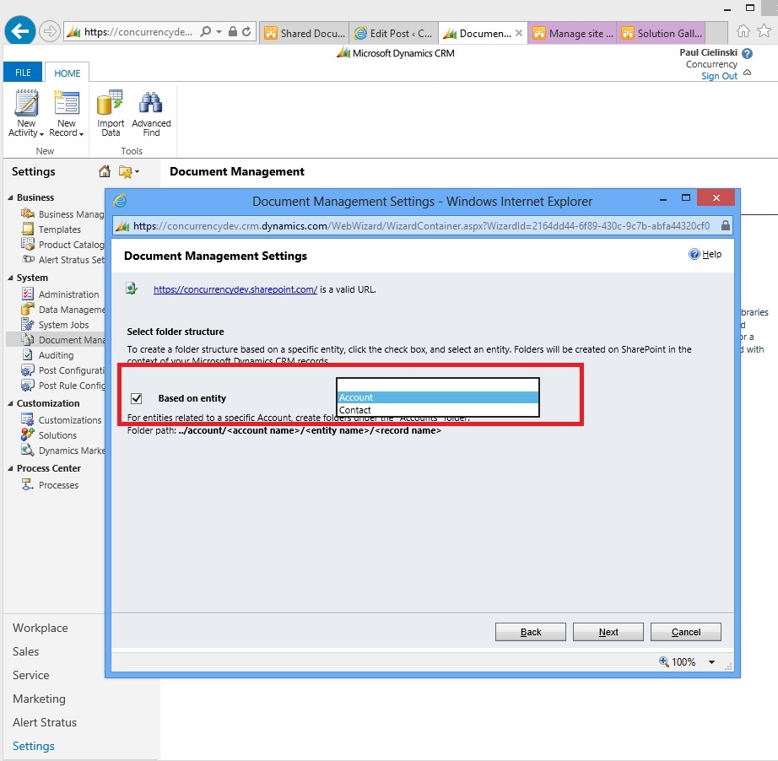Click the Templates icon in sidebar

tap(28, 229)
